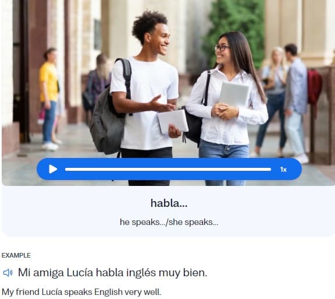The width and height of the screenshot is (335, 299).
Task: Click the word "Lucía" in the Spanish sentence
Action: click(x=80, y=273)
